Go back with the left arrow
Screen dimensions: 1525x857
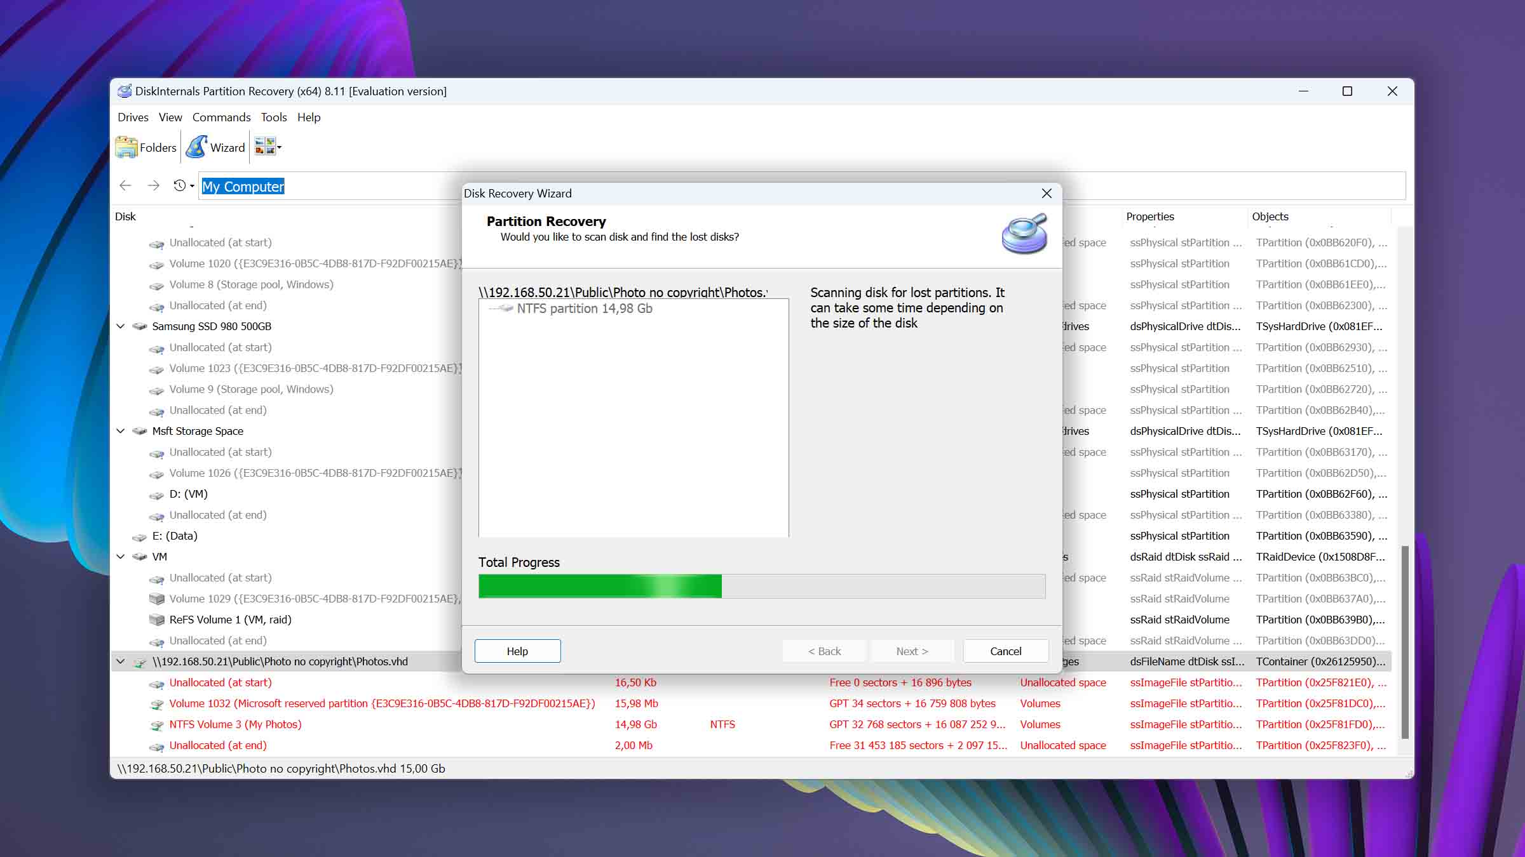tap(125, 185)
